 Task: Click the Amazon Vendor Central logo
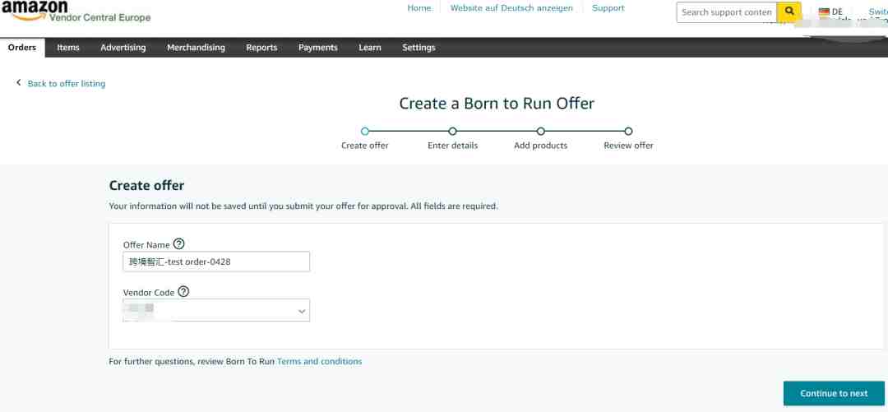click(x=76, y=12)
